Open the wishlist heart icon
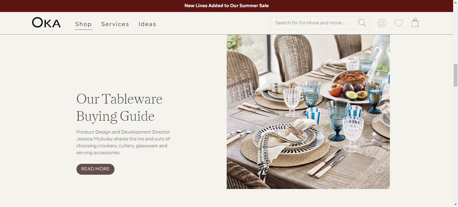The width and height of the screenshot is (458, 207). (x=398, y=23)
